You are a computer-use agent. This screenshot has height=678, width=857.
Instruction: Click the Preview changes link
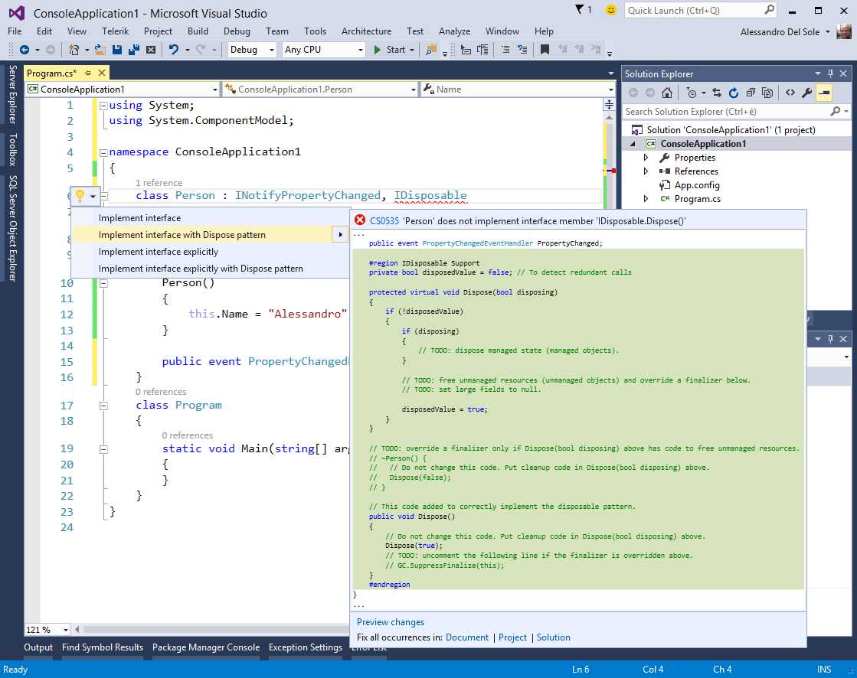pyautogui.click(x=391, y=621)
